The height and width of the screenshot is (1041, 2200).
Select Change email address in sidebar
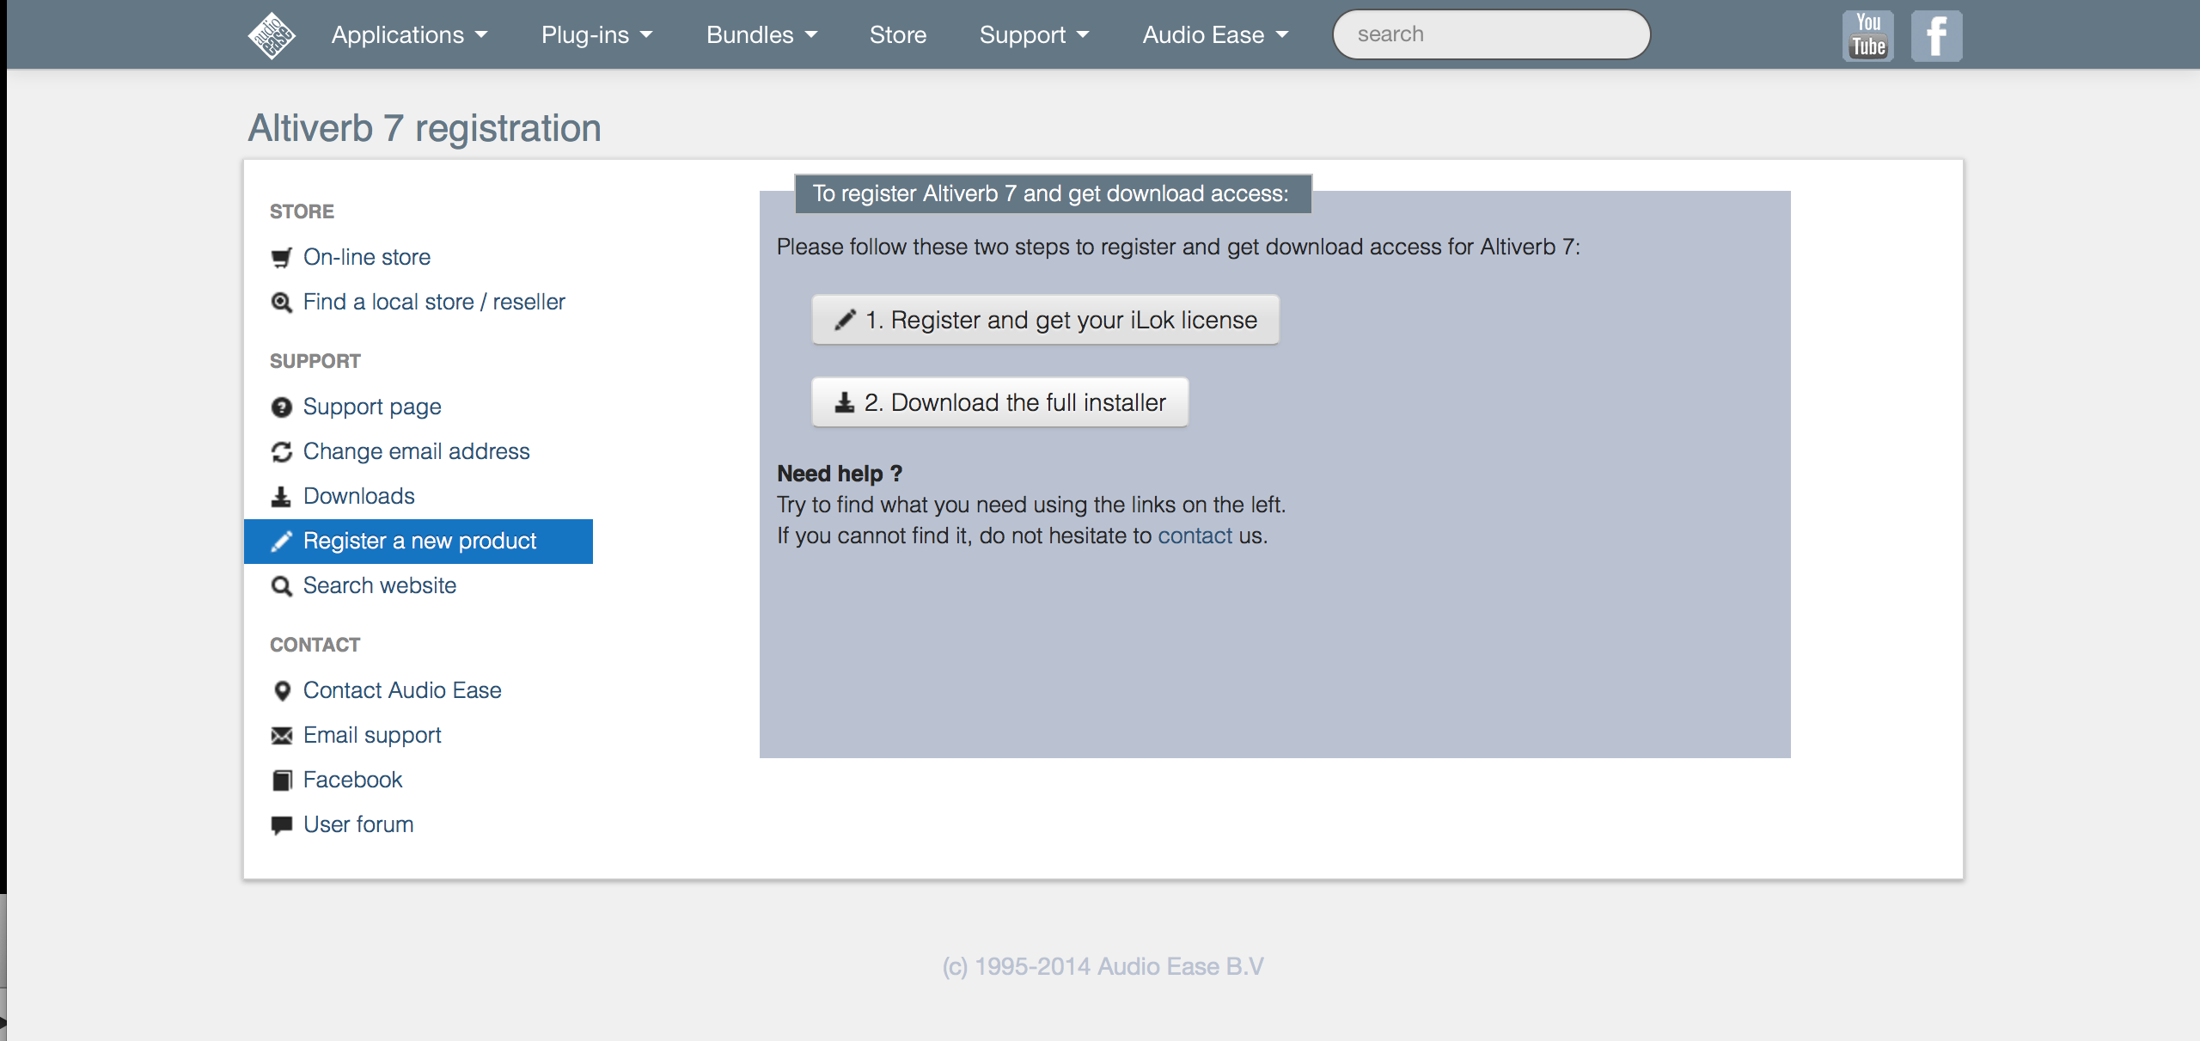point(417,451)
